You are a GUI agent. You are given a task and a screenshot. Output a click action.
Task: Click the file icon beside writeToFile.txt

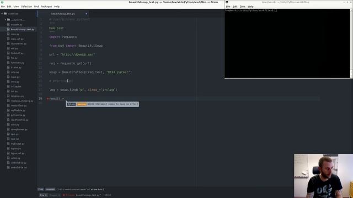(x=8, y=167)
